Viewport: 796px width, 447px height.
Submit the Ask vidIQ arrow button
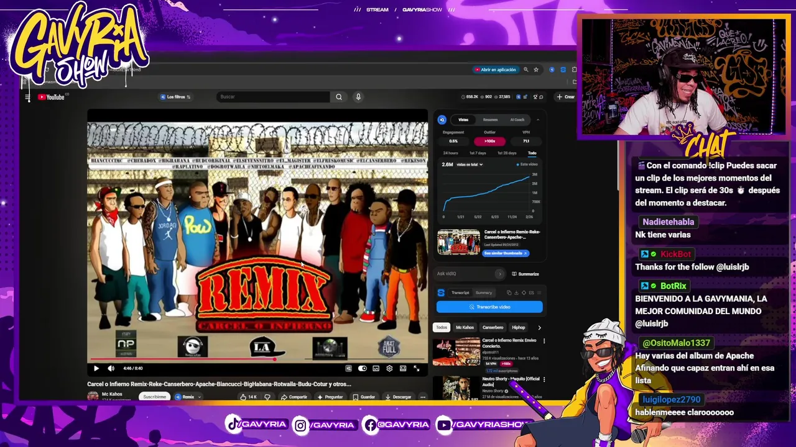(x=499, y=274)
